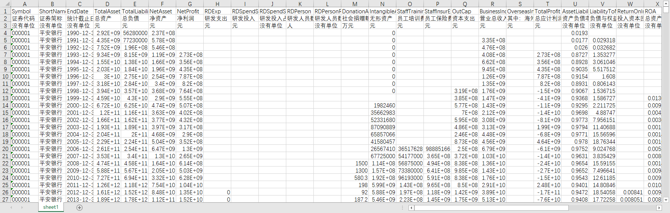
Task: Add a new sheet with the plus button
Action: tap(79, 208)
